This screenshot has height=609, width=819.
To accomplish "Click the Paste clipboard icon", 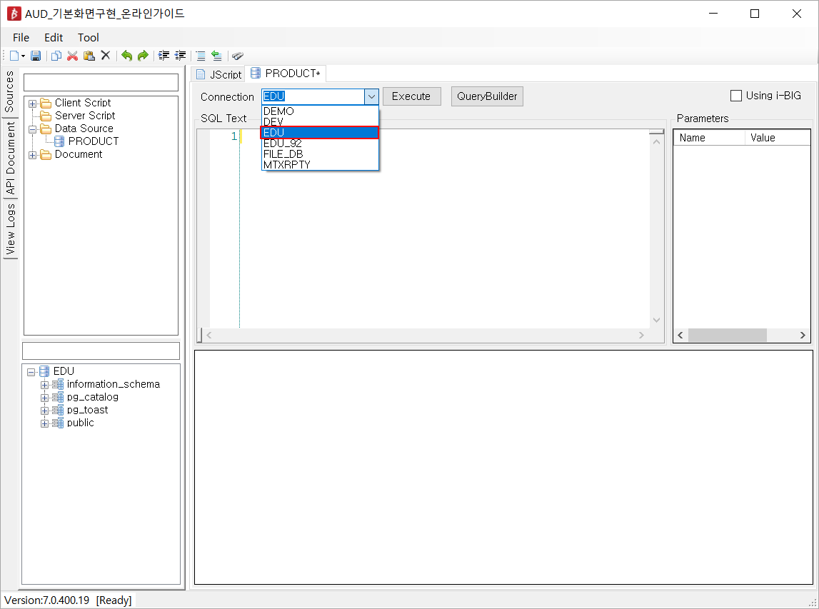I will click(89, 56).
